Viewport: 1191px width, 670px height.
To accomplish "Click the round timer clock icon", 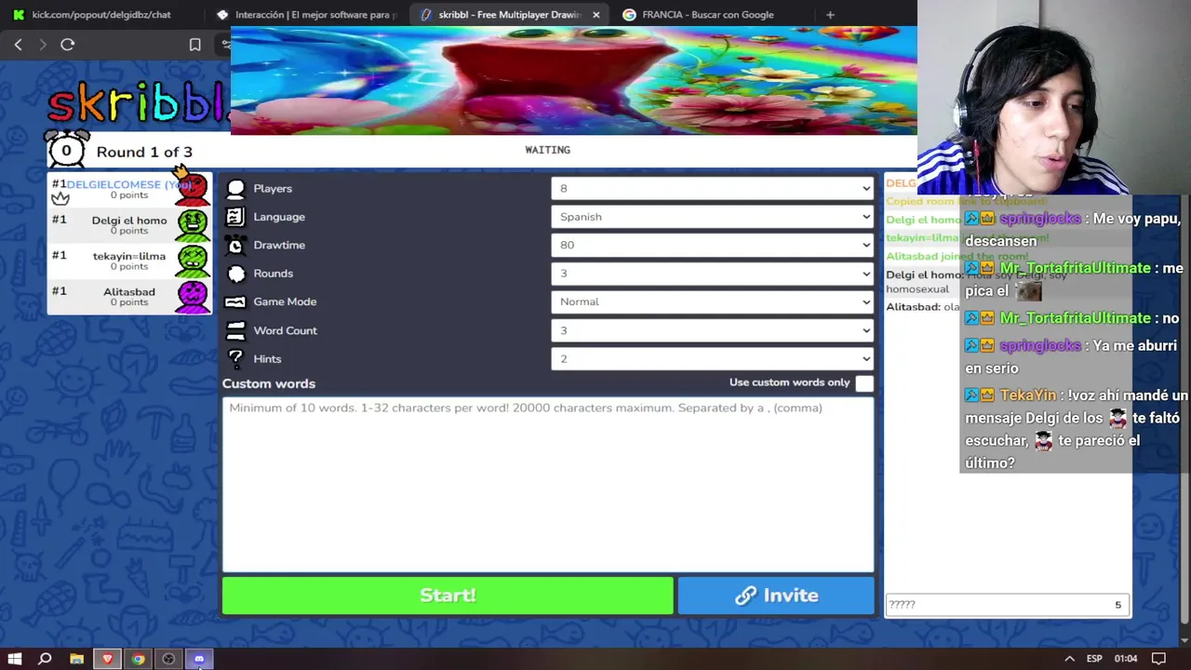I will [66, 150].
